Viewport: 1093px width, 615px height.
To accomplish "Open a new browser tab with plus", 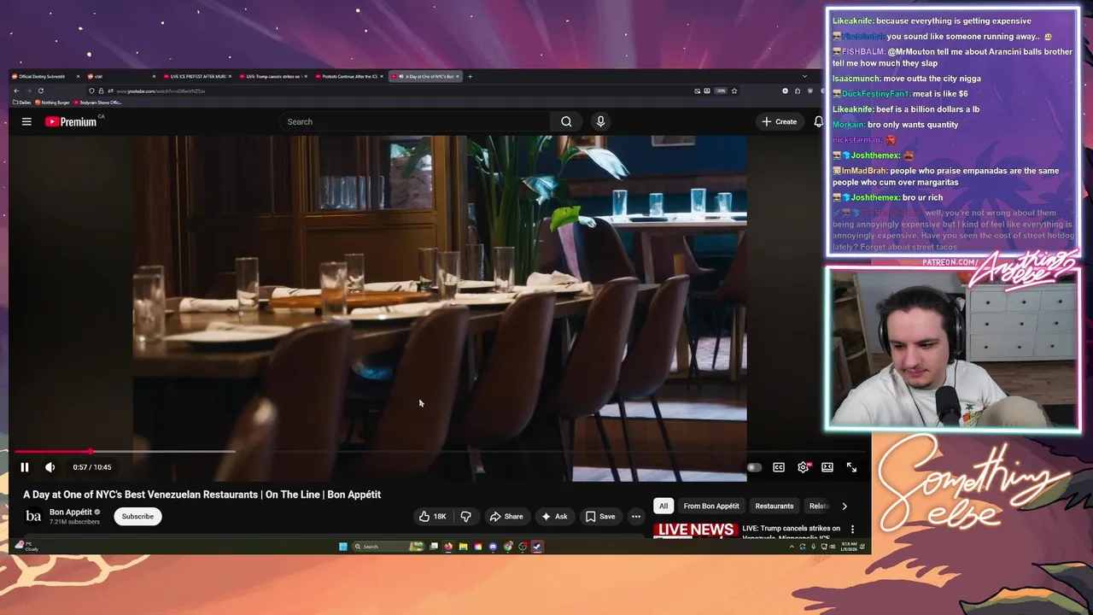I will (470, 76).
